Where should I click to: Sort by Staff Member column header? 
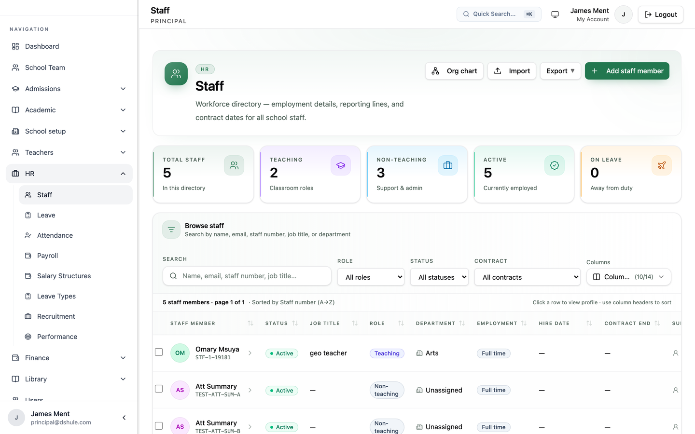coord(211,323)
